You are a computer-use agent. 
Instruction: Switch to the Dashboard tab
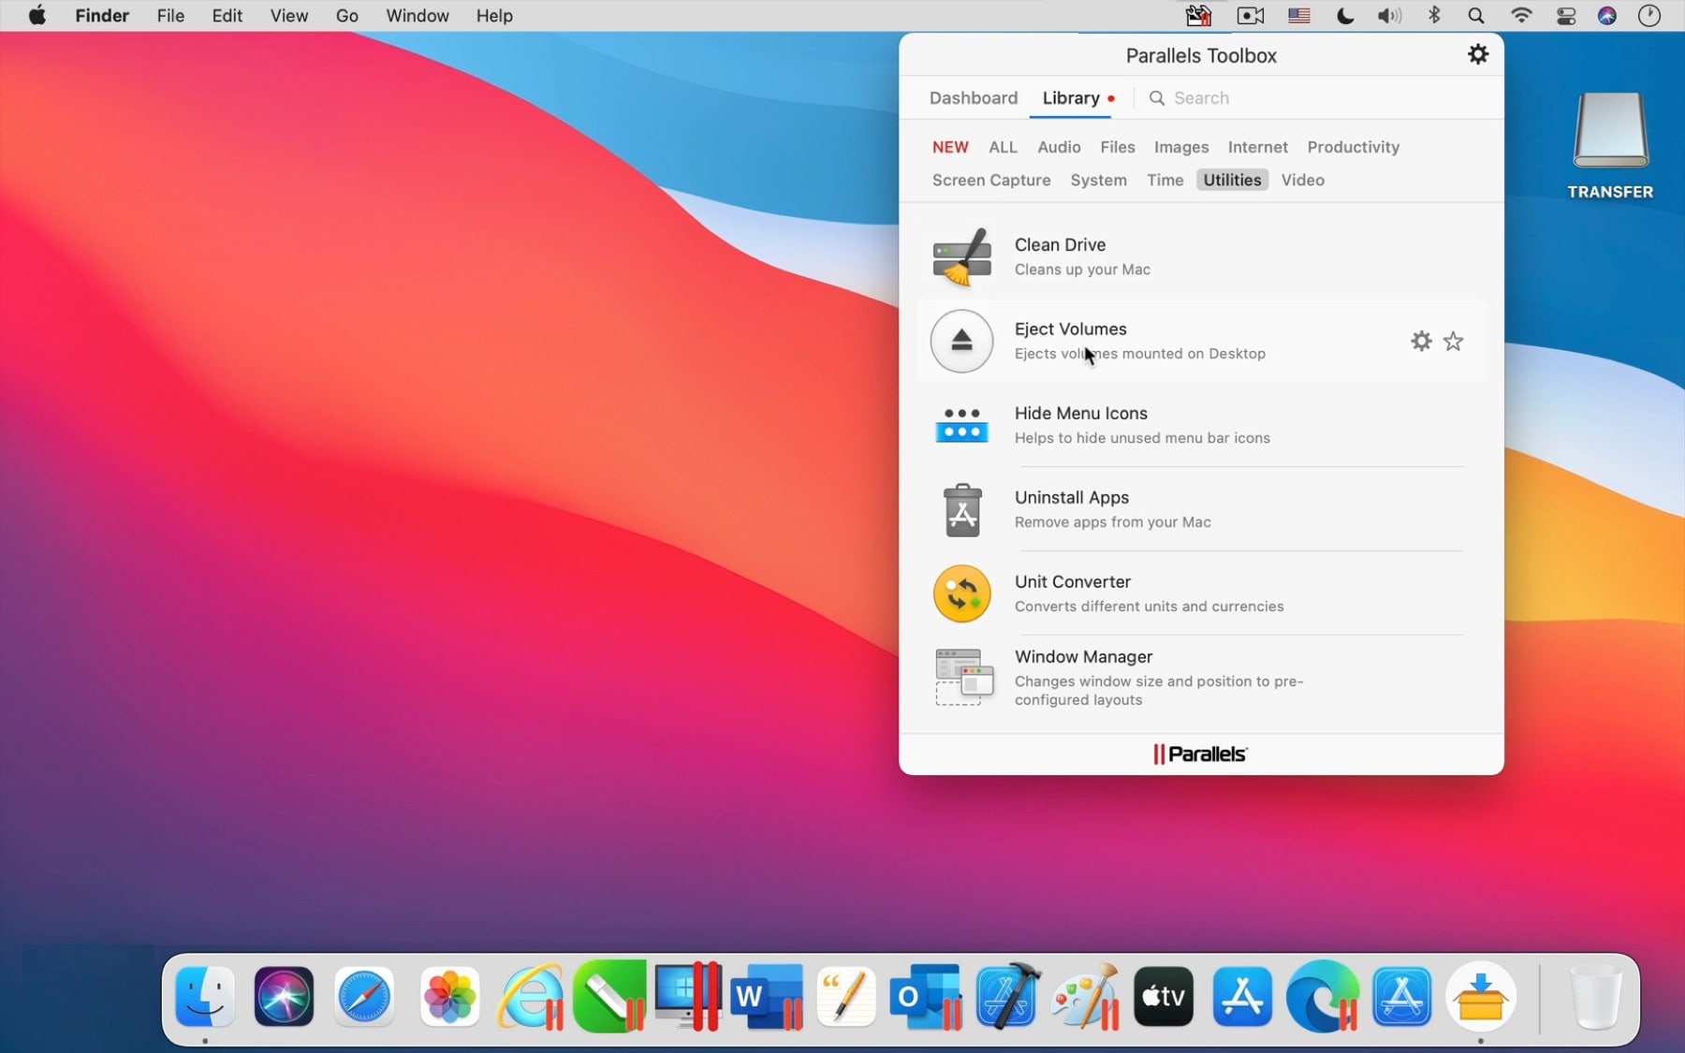[973, 98]
